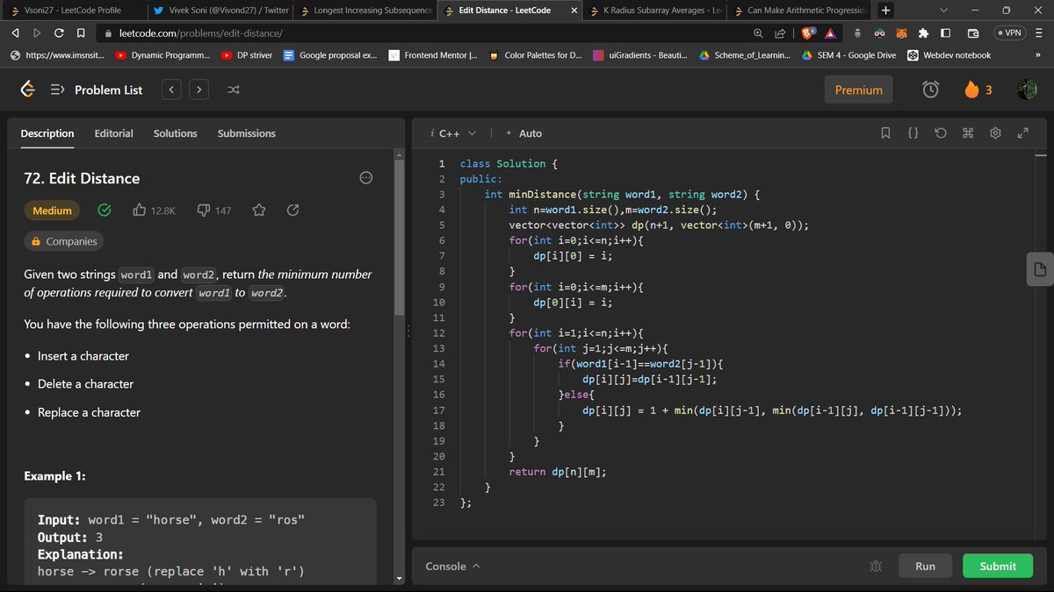Open the MetaMask fox extension
This screenshot has width=1054, height=592.
tap(901, 33)
